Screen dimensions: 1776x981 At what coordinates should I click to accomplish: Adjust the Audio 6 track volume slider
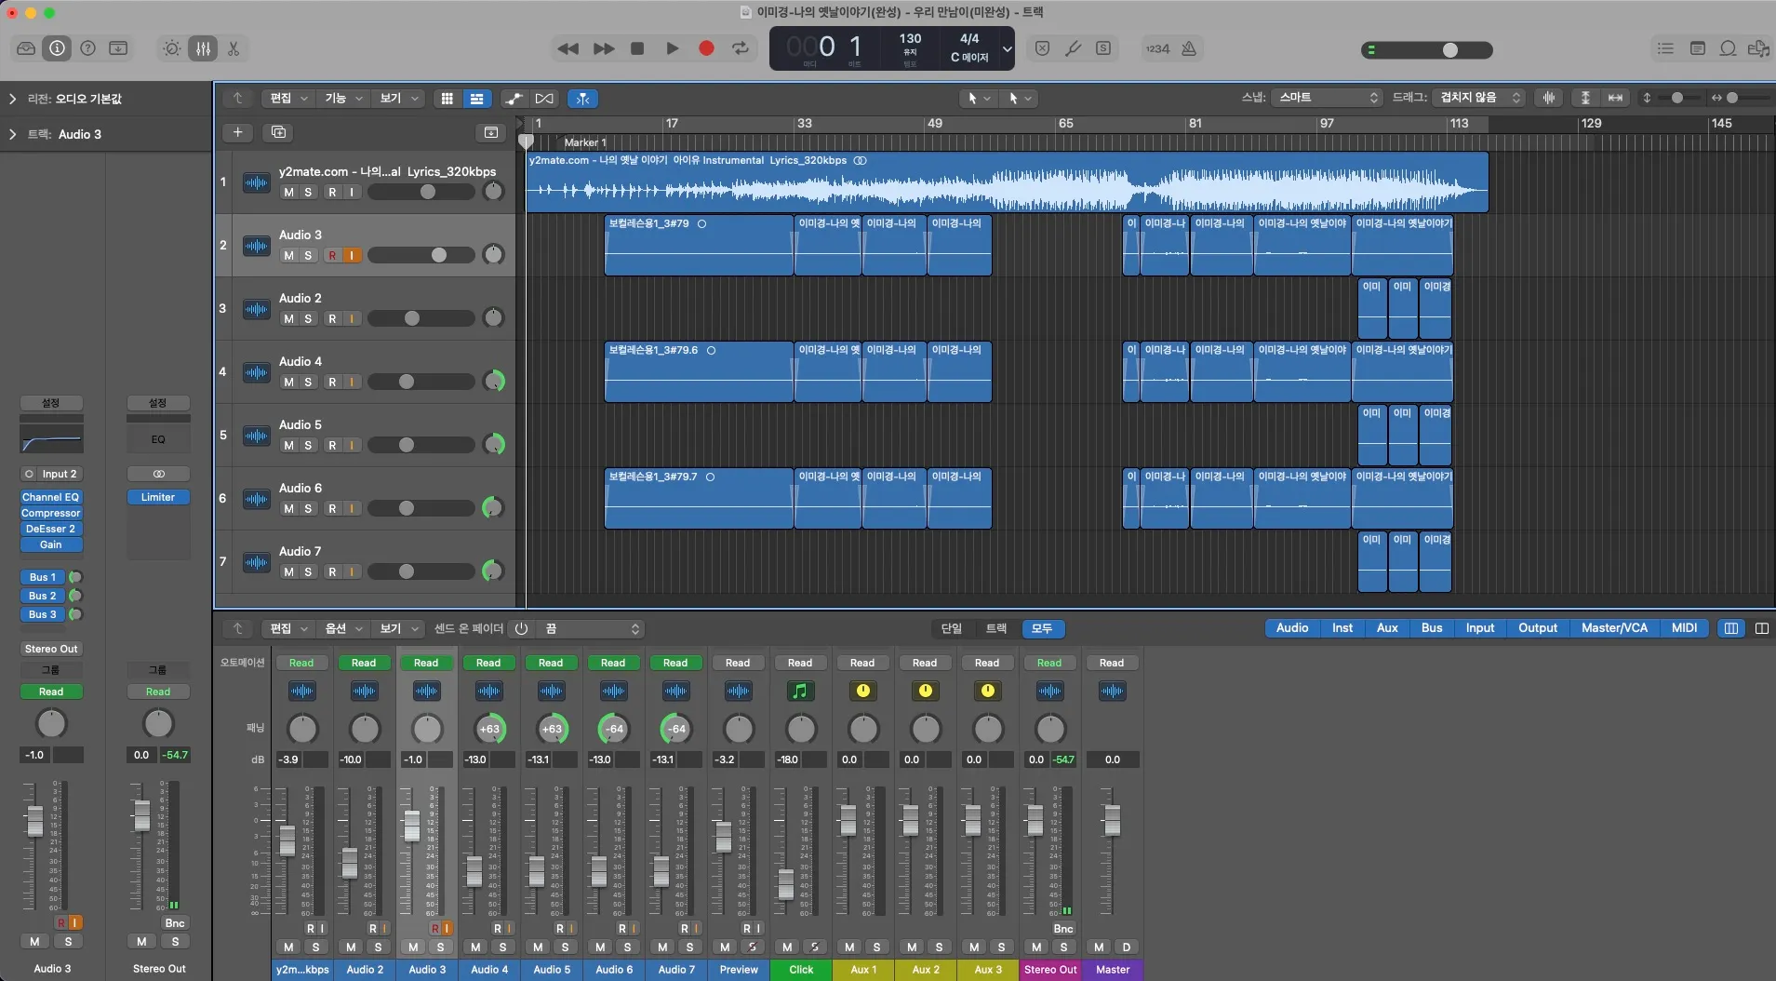click(x=421, y=508)
